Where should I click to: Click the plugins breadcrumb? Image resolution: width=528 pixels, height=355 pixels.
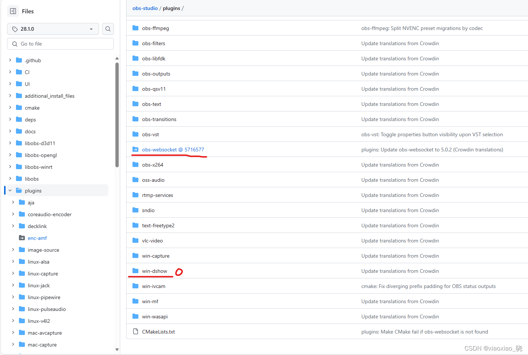point(171,8)
